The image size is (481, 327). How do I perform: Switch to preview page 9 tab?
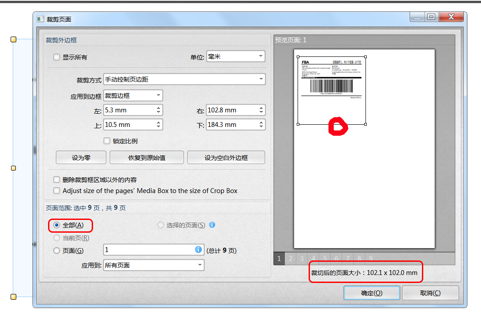pos(371,259)
